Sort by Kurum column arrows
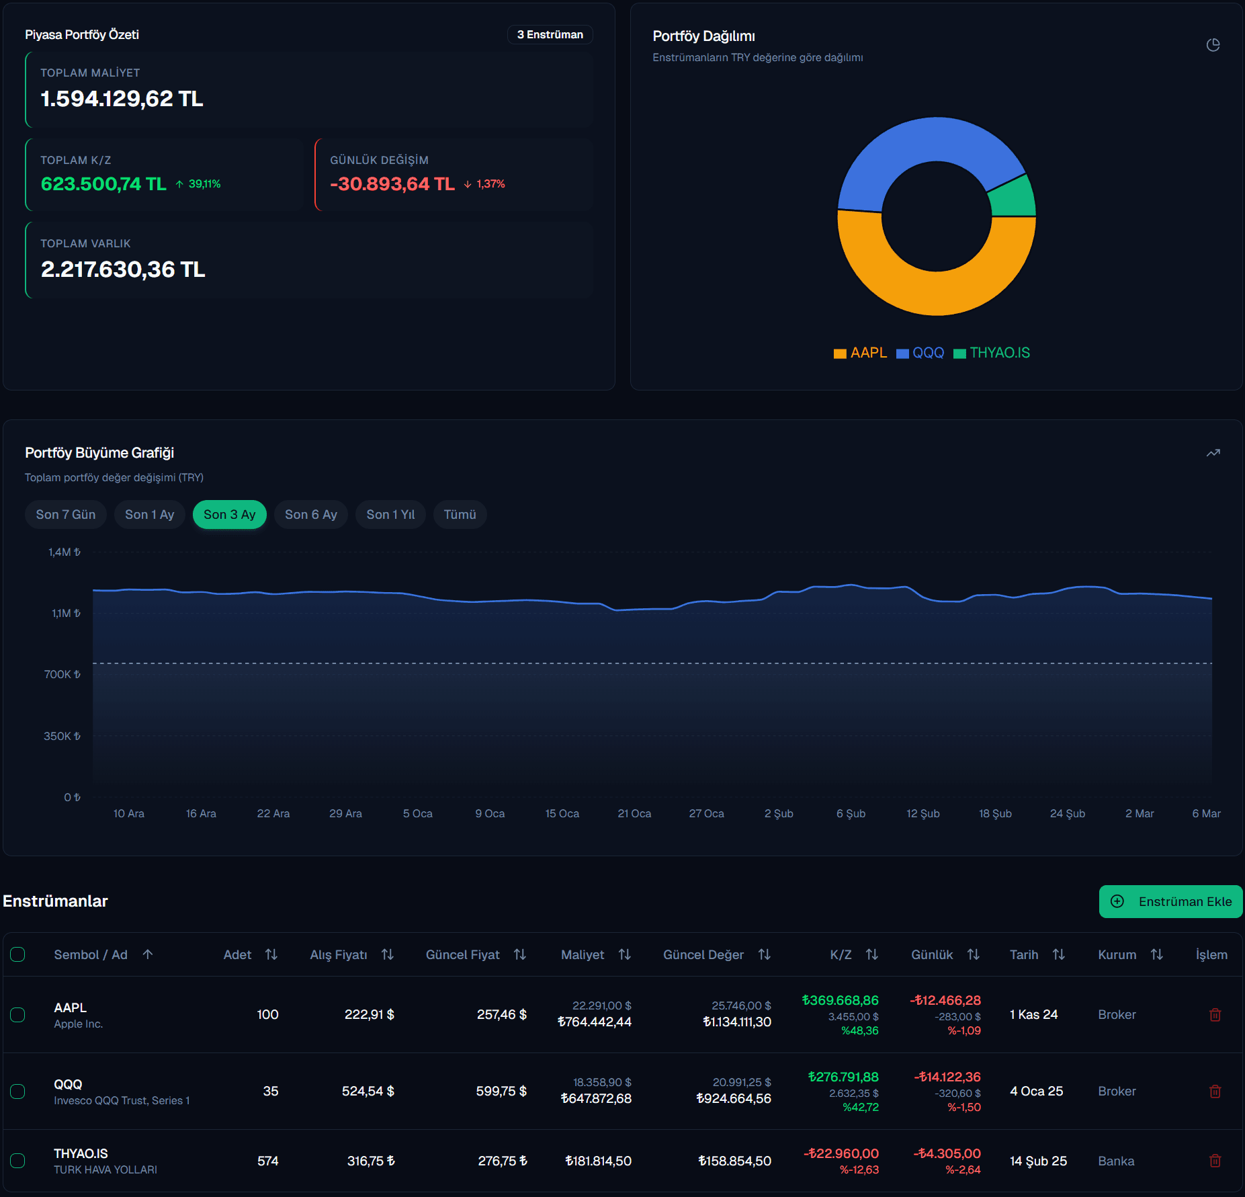 tap(1157, 954)
